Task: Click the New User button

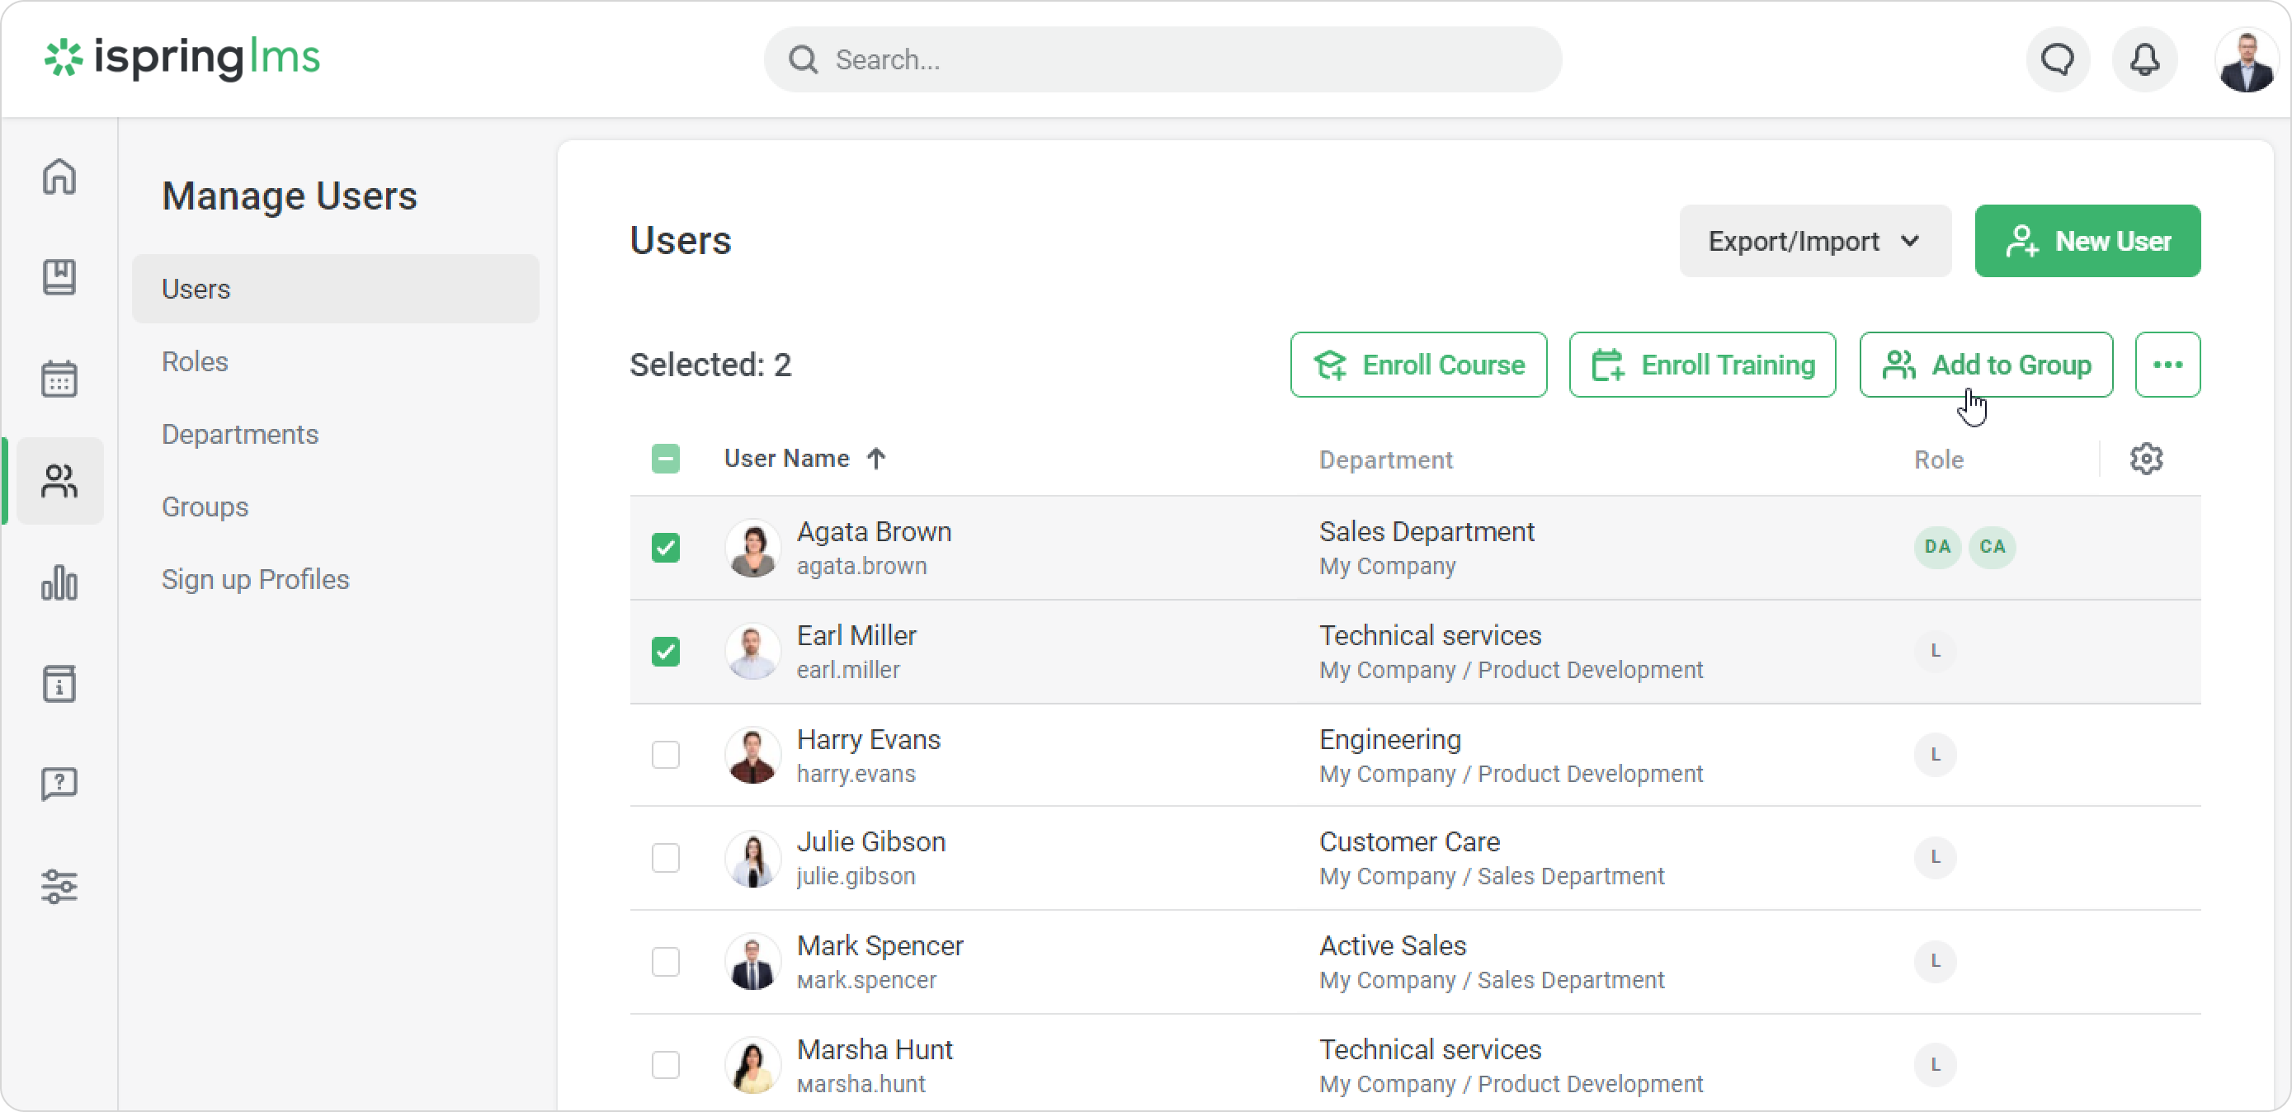Action: 2087,241
